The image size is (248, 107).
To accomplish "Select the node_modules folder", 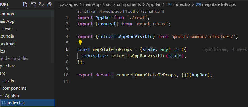I will (x=14, y=58).
